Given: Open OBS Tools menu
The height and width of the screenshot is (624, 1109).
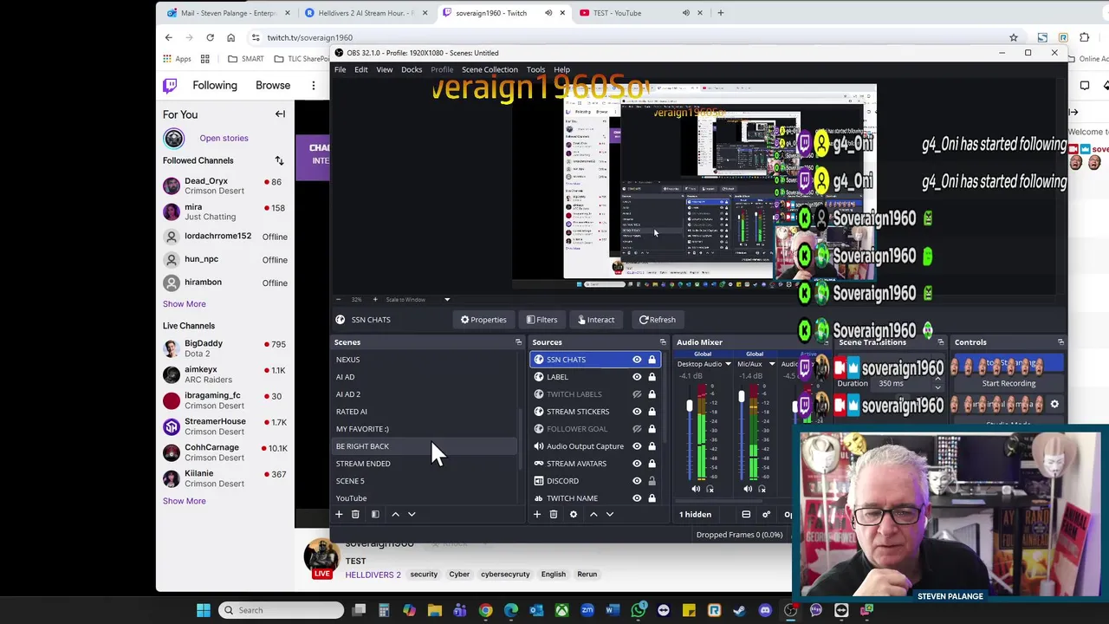Looking at the screenshot, I should click(535, 69).
